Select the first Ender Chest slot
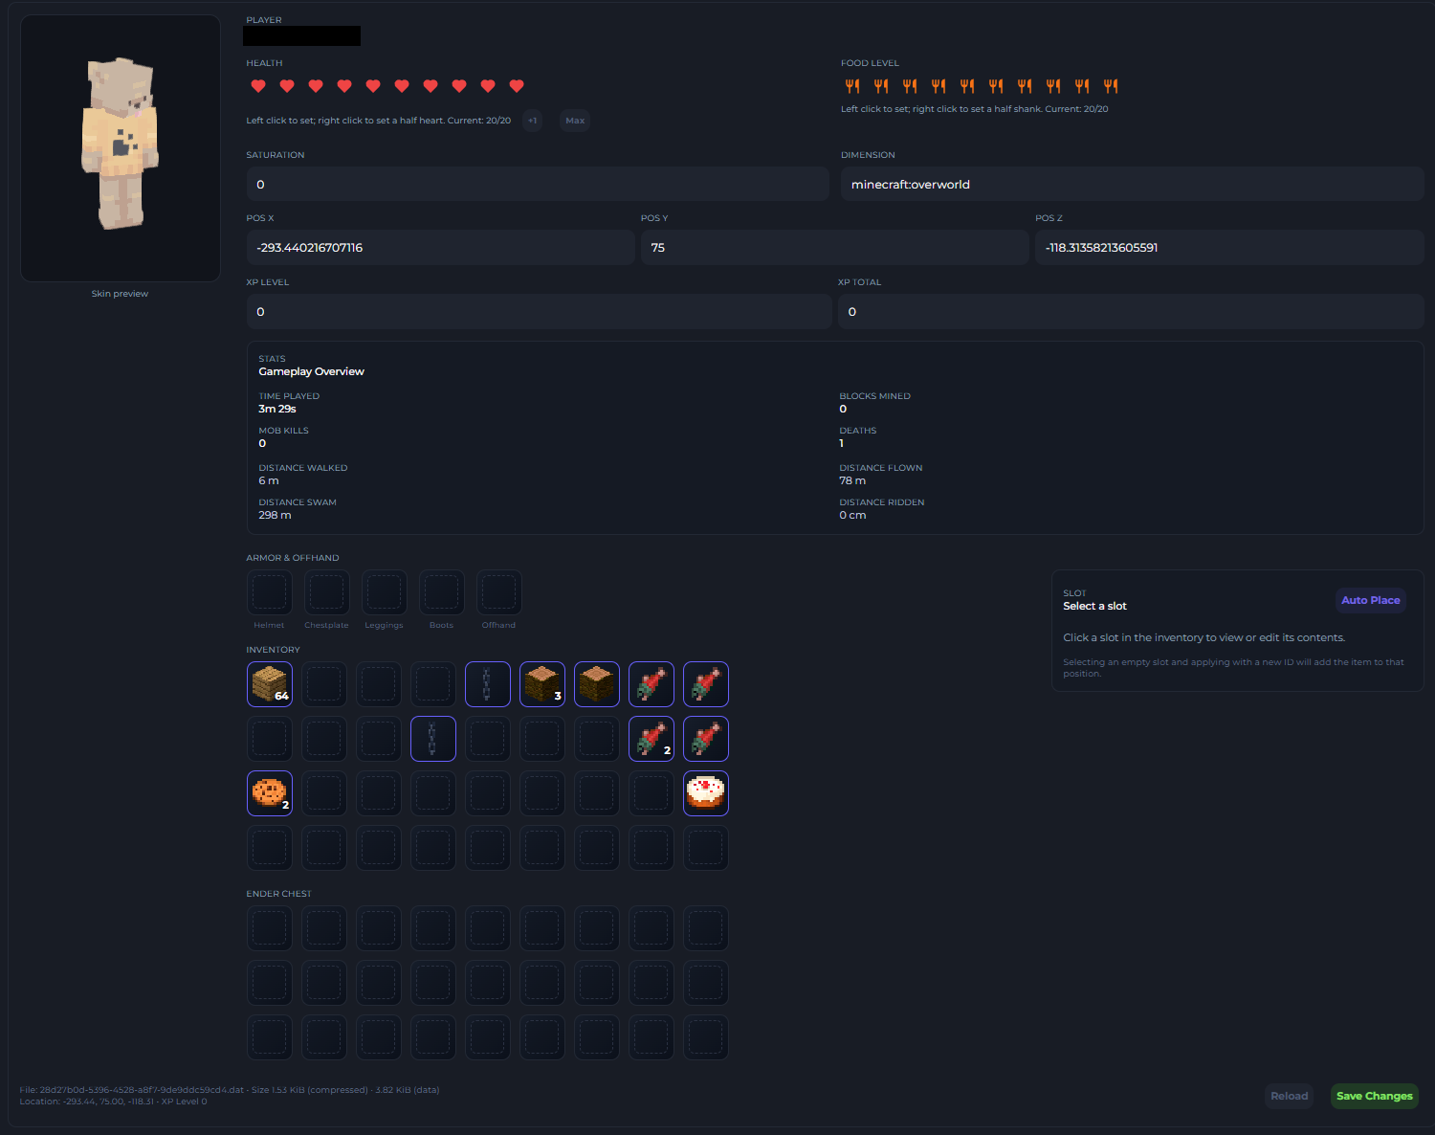Image resolution: width=1435 pixels, height=1135 pixels. 270,928
